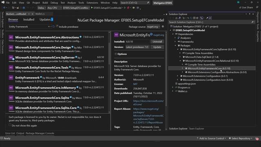The image size is (261, 147).
Task: Click Show All Files icon
Action: (197, 18)
